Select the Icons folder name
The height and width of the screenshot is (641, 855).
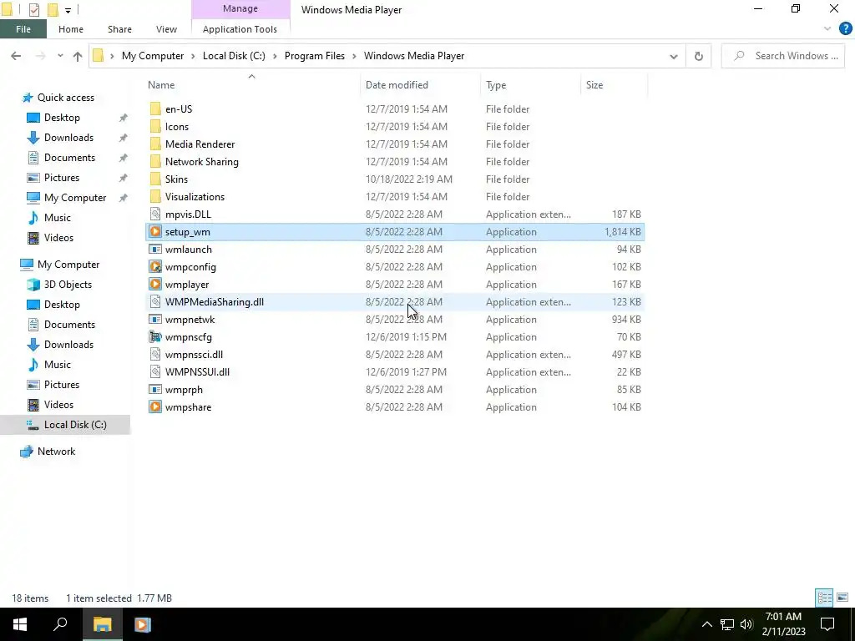point(177,127)
